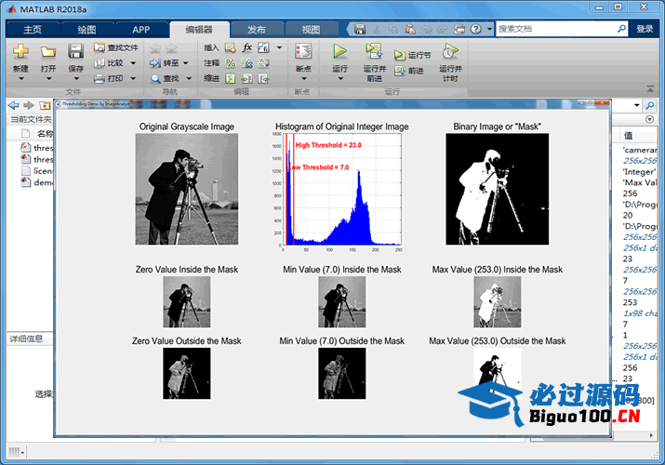Image resolution: width=665 pixels, height=465 pixels.
Task: Click the quick access save icon
Action: (x=360, y=29)
